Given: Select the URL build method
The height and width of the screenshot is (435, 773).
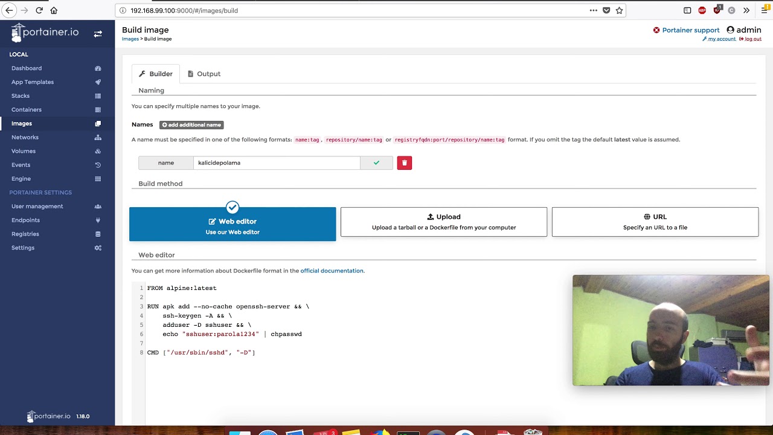Looking at the screenshot, I should (x=655, y=222).
